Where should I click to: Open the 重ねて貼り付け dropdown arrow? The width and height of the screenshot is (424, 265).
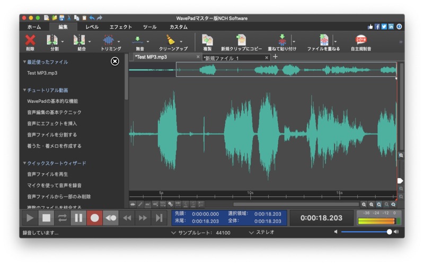point(294,41)
